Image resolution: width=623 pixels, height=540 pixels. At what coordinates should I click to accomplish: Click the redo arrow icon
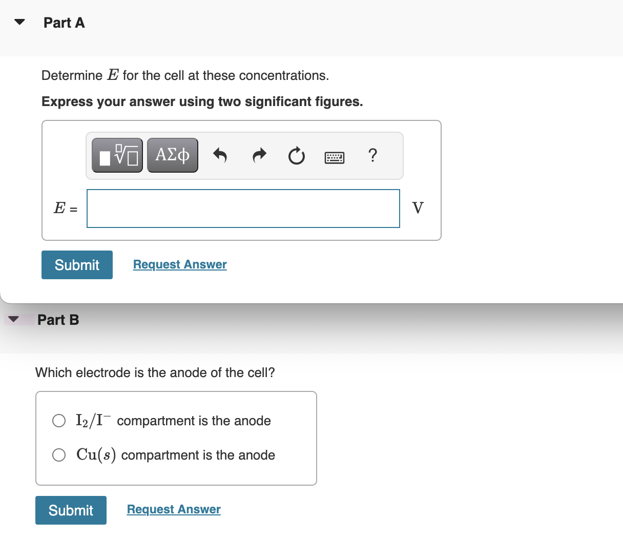click(x=260, y=155)
